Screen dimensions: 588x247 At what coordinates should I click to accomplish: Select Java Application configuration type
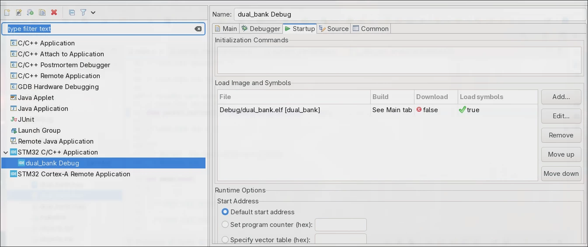coord(39,109)
